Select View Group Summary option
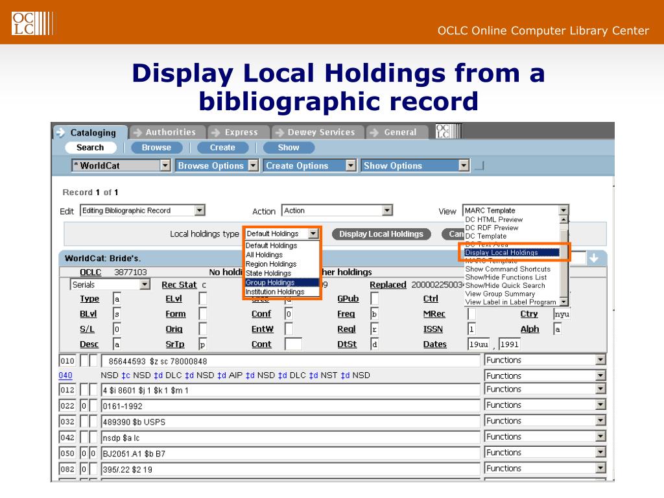Viewport: 664px width, 498px height. [x=500, y=294]
